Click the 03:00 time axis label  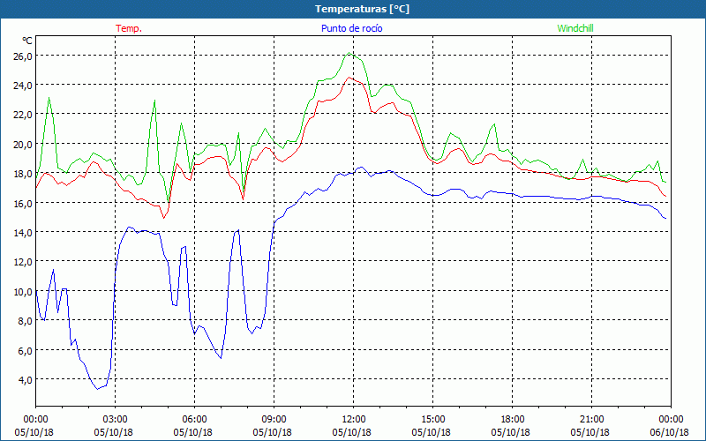click(x=116, y=420)
